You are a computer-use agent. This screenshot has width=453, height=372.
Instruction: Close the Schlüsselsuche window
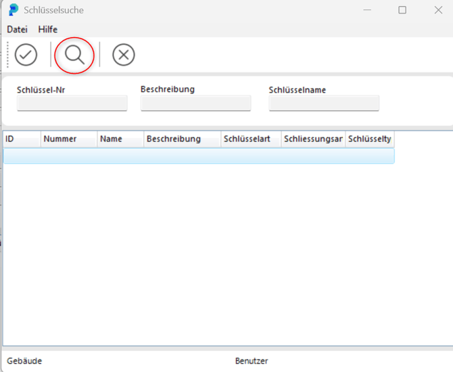(438, 10)
